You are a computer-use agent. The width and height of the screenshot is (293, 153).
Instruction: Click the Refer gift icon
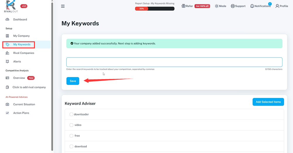[183, 6]
